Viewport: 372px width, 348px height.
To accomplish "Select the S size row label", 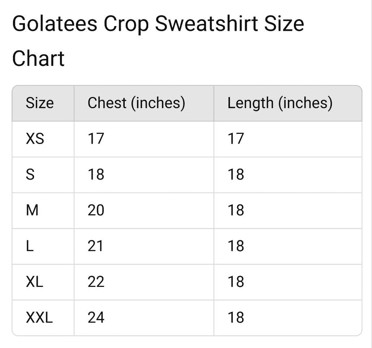I will pos(31,175).
